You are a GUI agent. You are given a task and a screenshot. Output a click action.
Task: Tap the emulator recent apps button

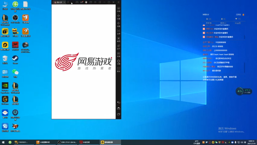tap(119, 114)
